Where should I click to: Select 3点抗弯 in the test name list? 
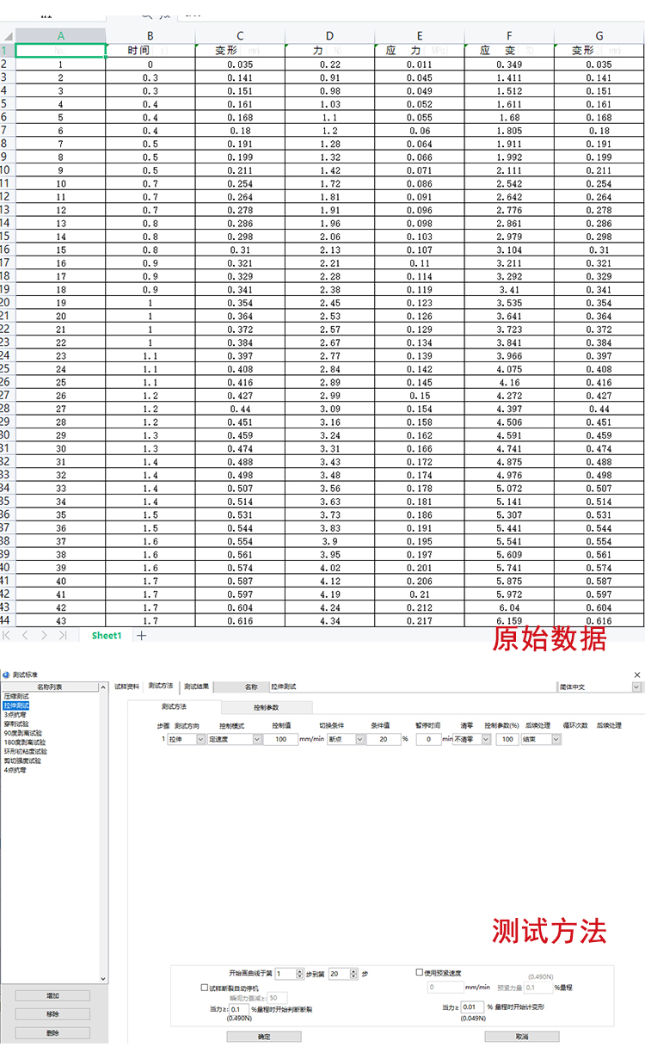point(15,714)
